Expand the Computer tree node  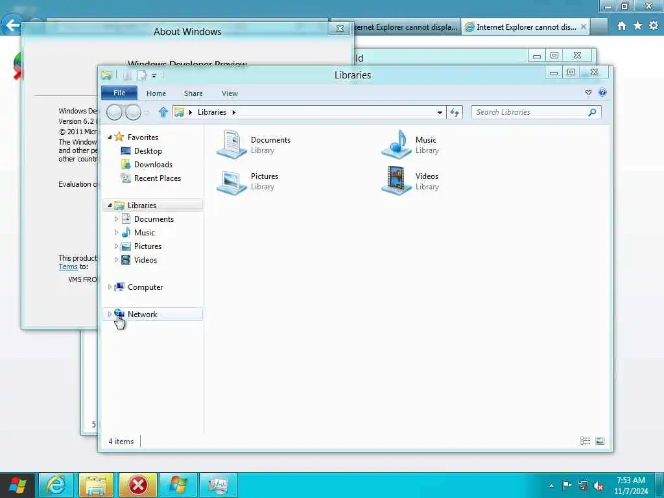tap(110, 287)
